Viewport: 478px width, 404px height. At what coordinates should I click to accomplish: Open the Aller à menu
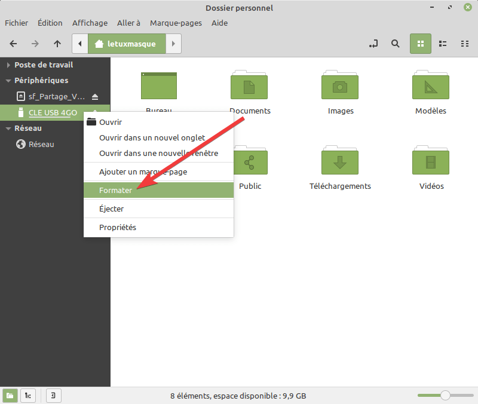tap(128, 23)
